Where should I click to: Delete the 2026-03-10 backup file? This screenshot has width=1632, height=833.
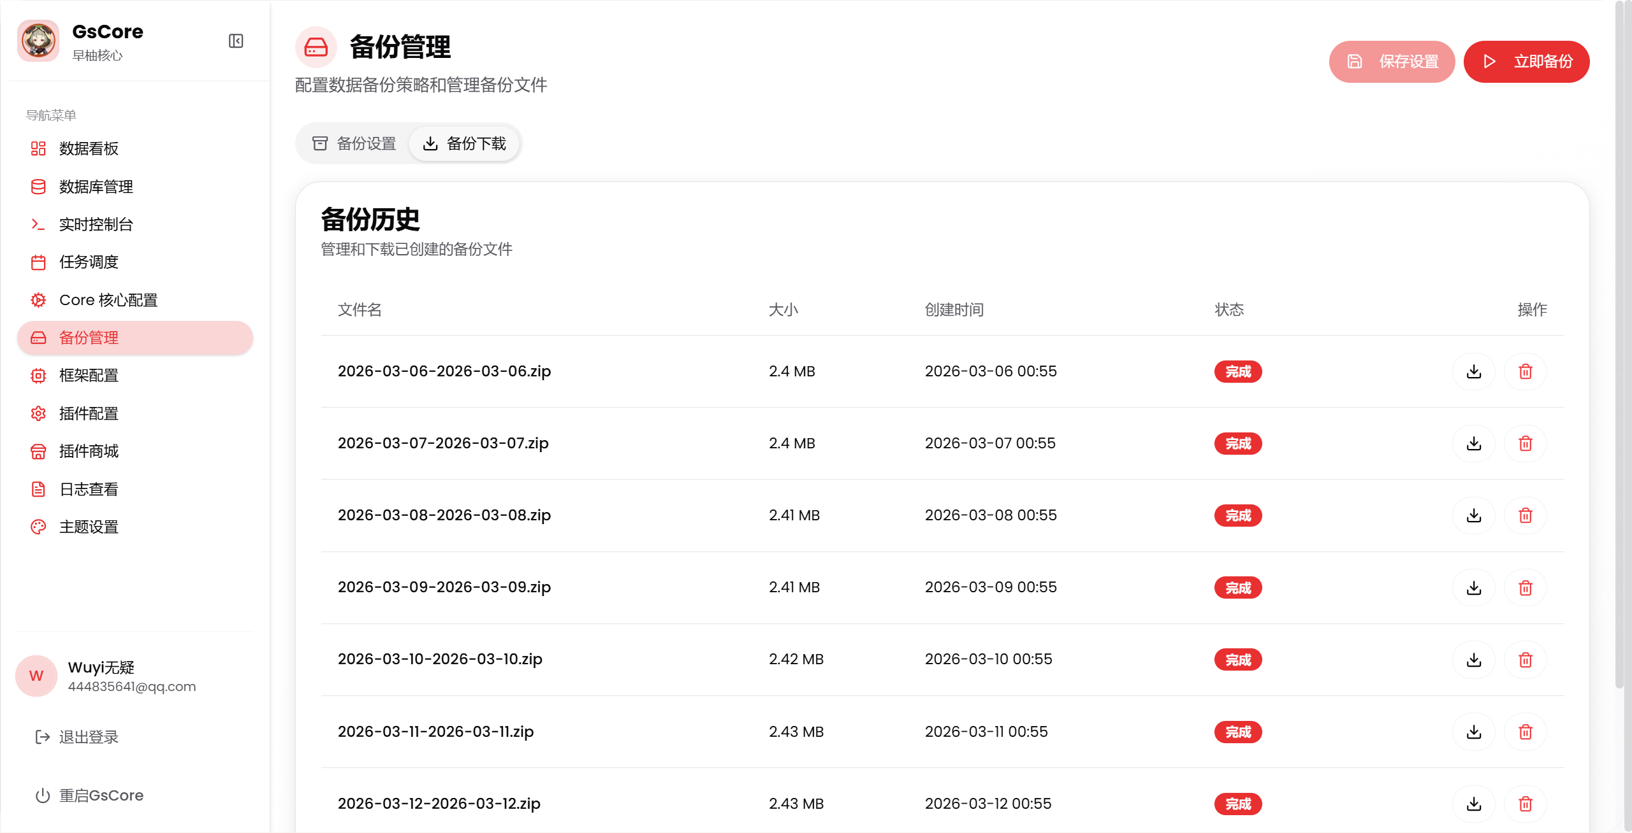(1525, 660)
